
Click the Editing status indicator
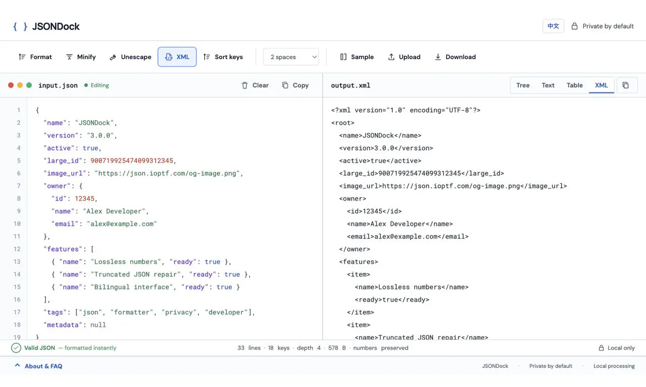(97, 86)
